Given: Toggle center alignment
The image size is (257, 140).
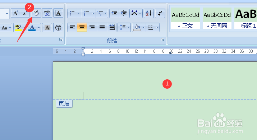Looking at the screenshot, I should (82, 27).
